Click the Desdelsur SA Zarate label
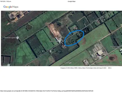Image resolution: width=122 pixels, height=92 pixels. click(x=92, y=57)
